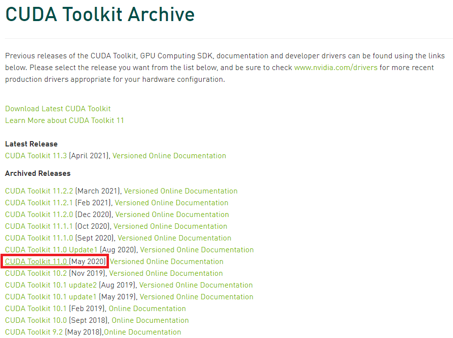Open documentation link for 11.0 Update1 Aug 2020
453x338 pixels.
(197, 250)
